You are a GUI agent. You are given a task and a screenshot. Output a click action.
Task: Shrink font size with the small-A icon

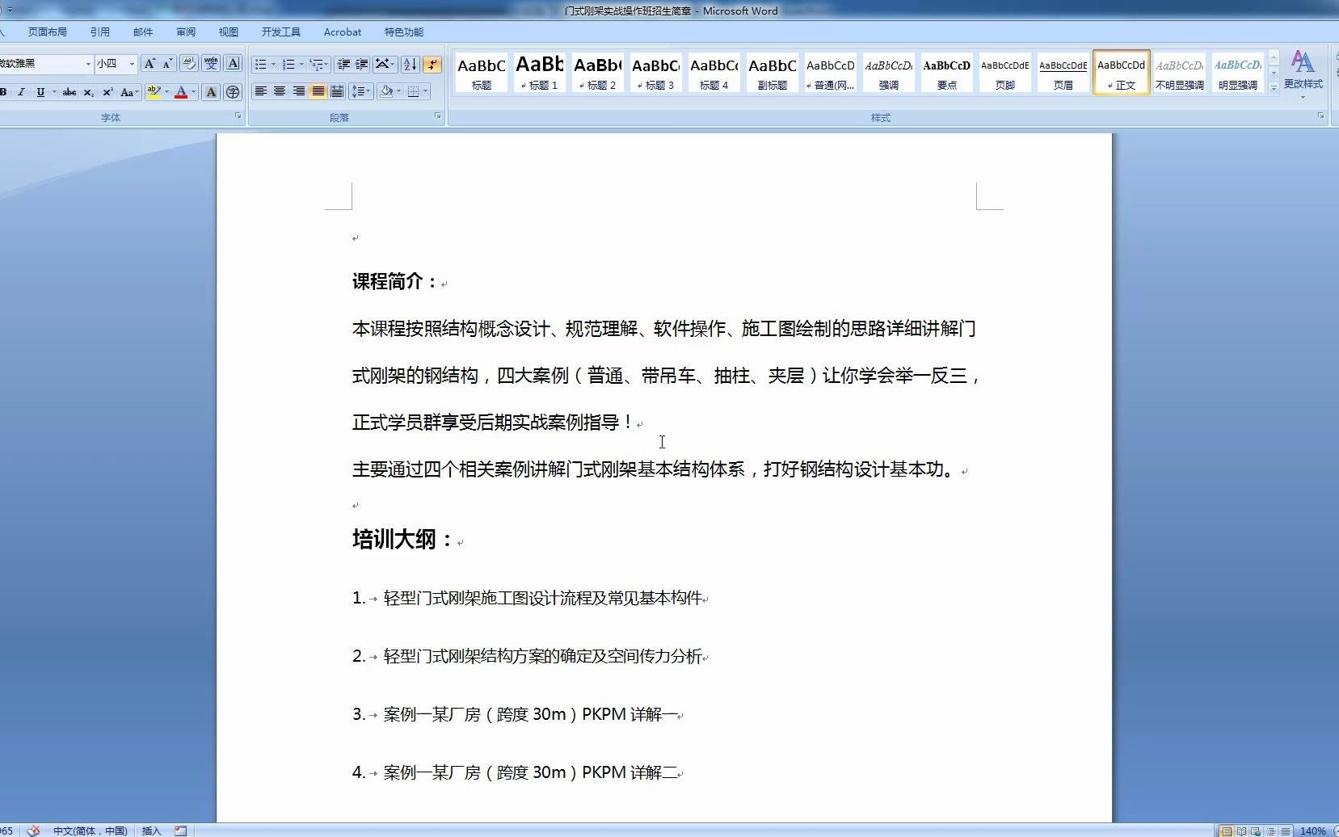coord(167,64)
